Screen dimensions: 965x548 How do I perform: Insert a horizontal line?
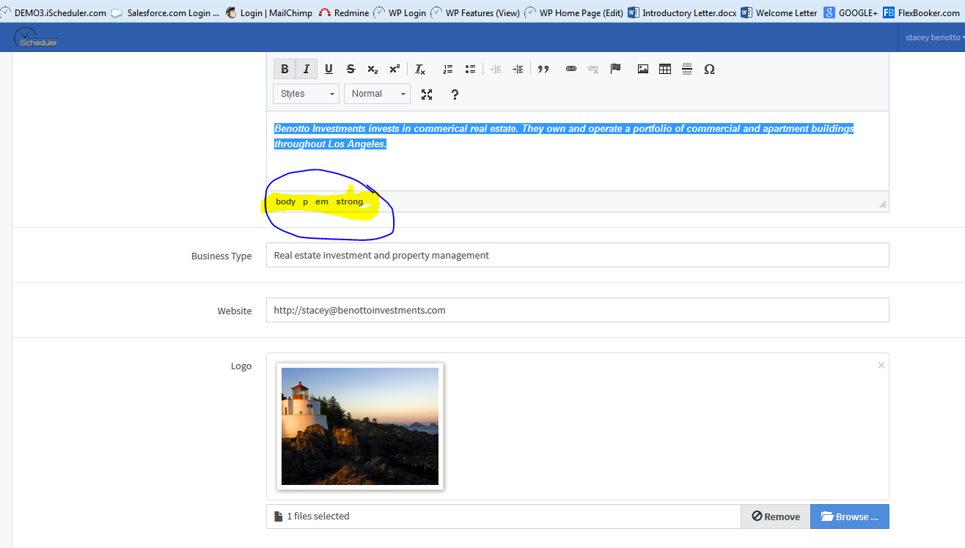coord(687,69)
